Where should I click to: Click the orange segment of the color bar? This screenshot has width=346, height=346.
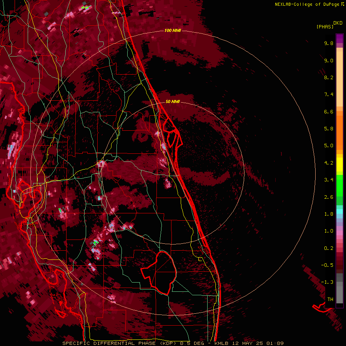(x=339, y=133)
